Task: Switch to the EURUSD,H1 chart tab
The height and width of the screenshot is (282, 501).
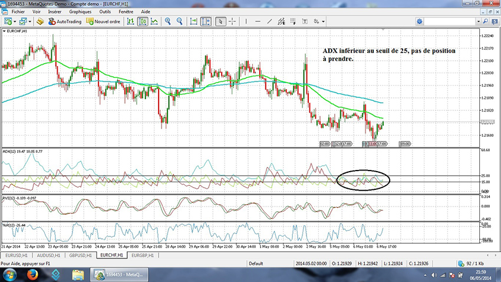Action: 17,255
